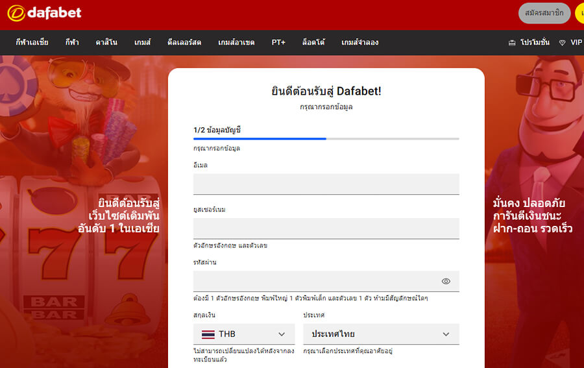Screen dimensions: 584x368
Task: Open the THB currency dropdown
Action: 244,334
